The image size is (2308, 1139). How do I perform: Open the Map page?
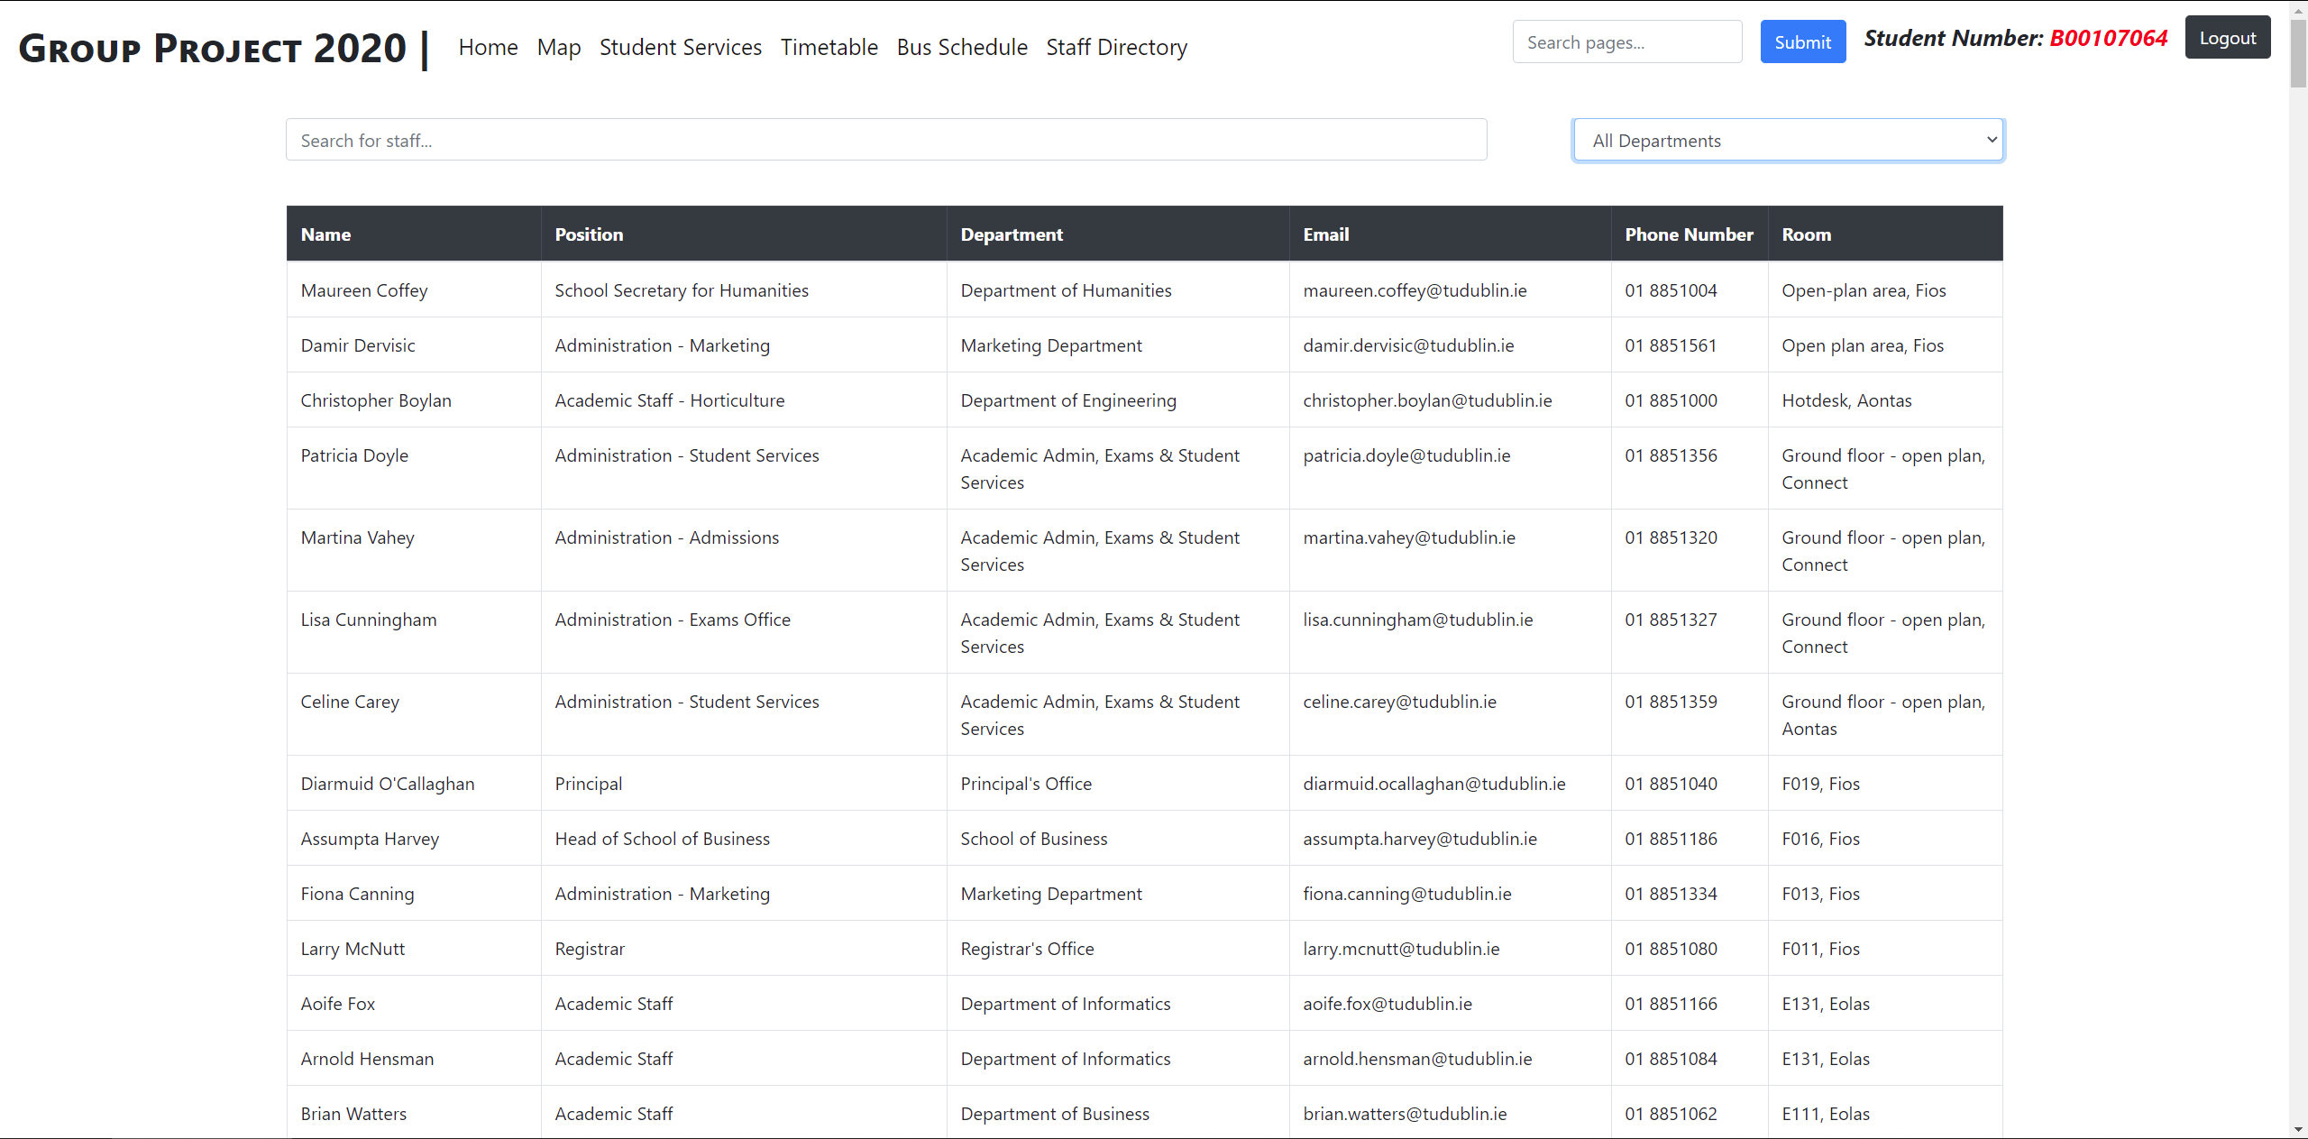[559, 47]
